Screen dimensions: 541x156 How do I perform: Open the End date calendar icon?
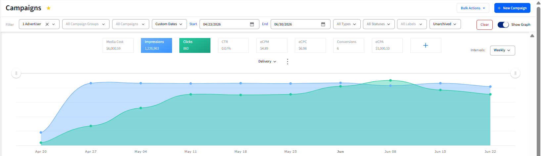[x=323, y=24]
